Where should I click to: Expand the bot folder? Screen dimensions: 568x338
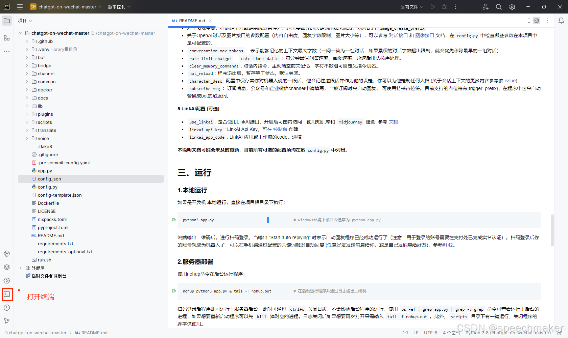point(27,57)
